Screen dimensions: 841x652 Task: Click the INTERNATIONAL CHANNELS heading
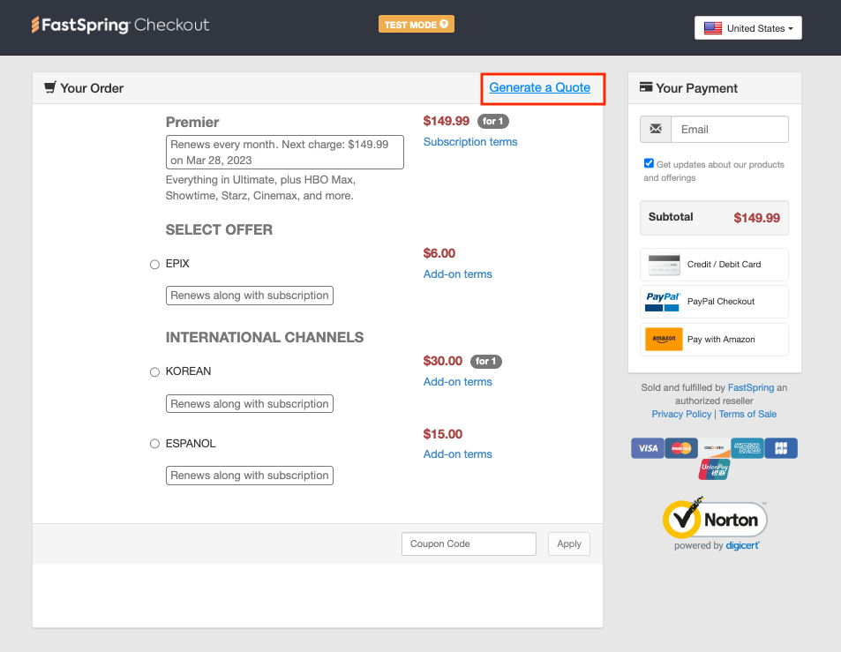[x=265, y=337]
